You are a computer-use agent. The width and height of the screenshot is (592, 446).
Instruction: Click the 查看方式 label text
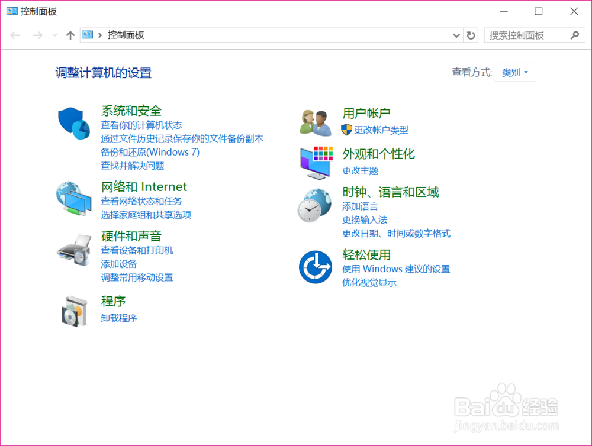coord(472,72)
